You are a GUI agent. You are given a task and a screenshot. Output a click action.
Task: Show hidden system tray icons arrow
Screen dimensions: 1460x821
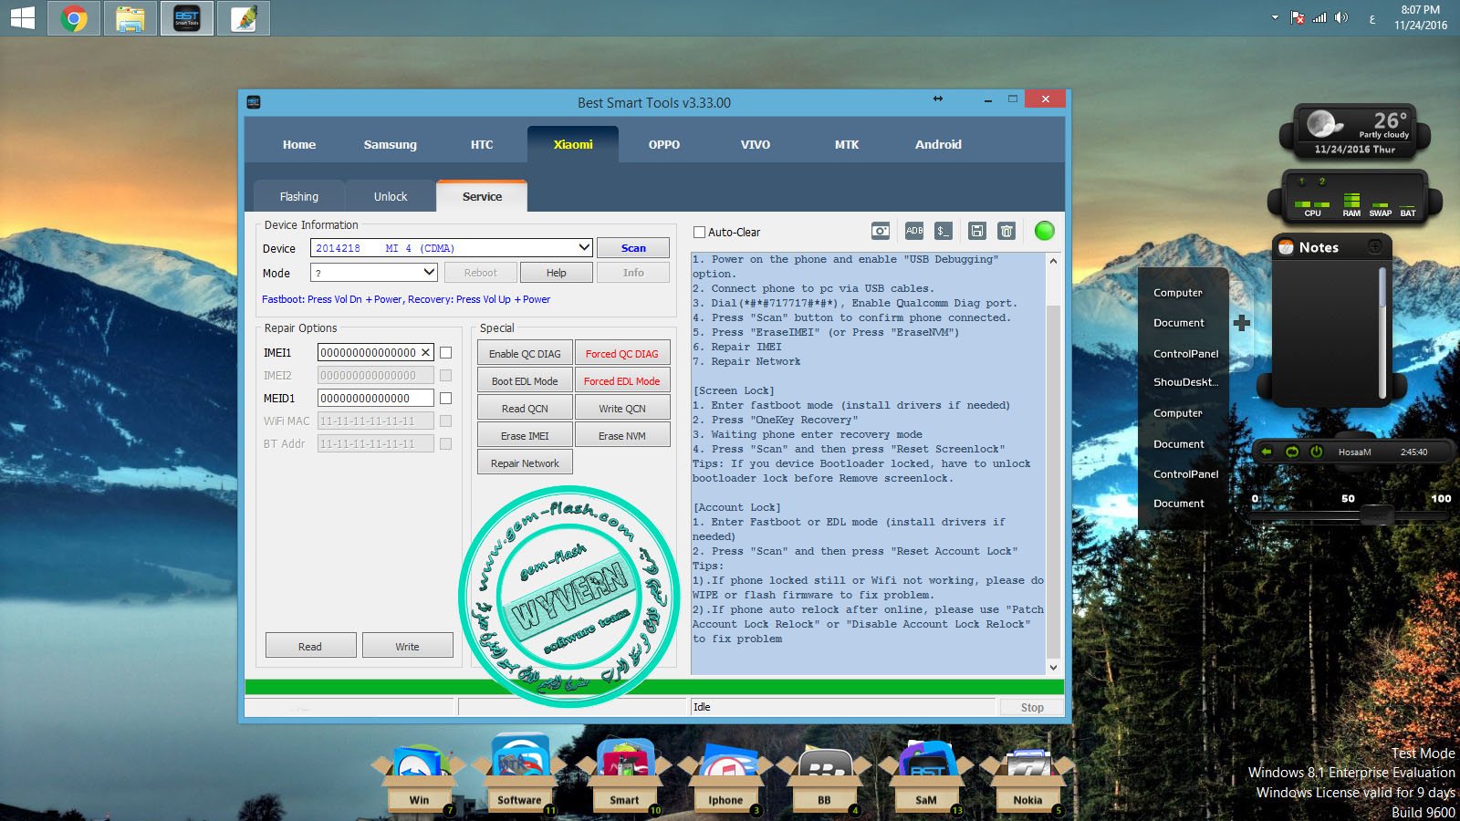click(x=1275, y=17)
